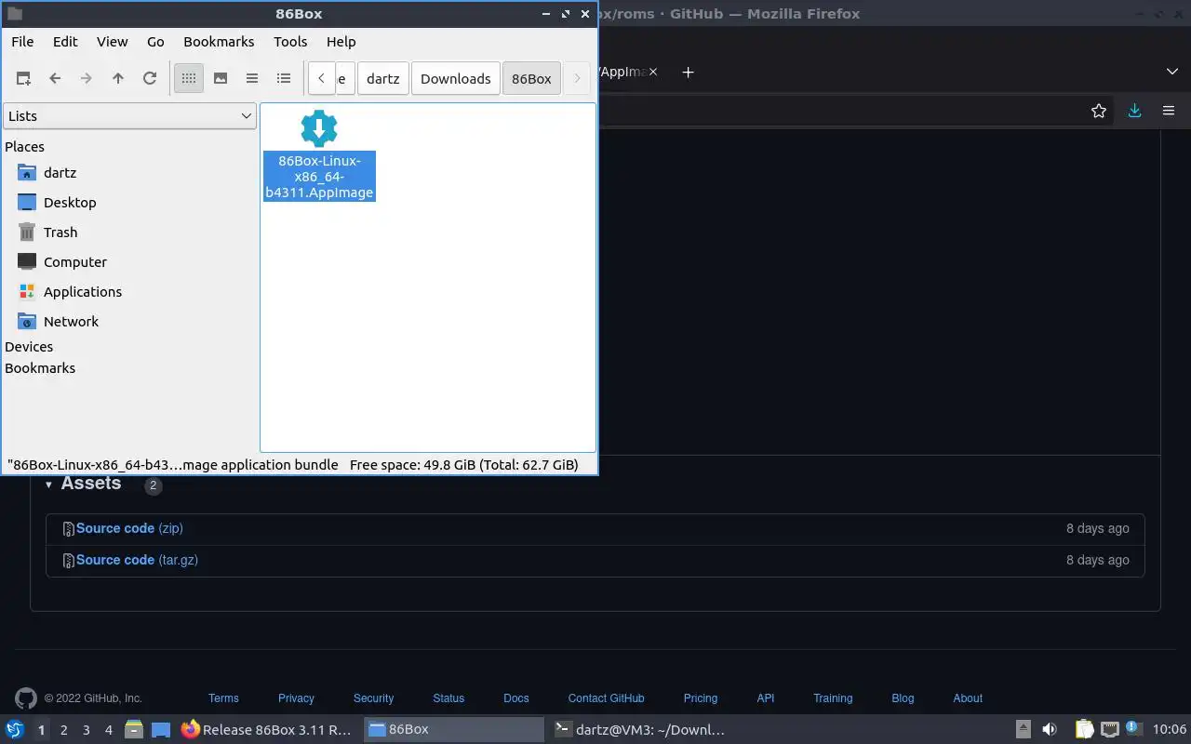Viewport: 1191px width, 744px height.
Task: Open Network in the Places sidebar
Action: click(x=71, y=322)
